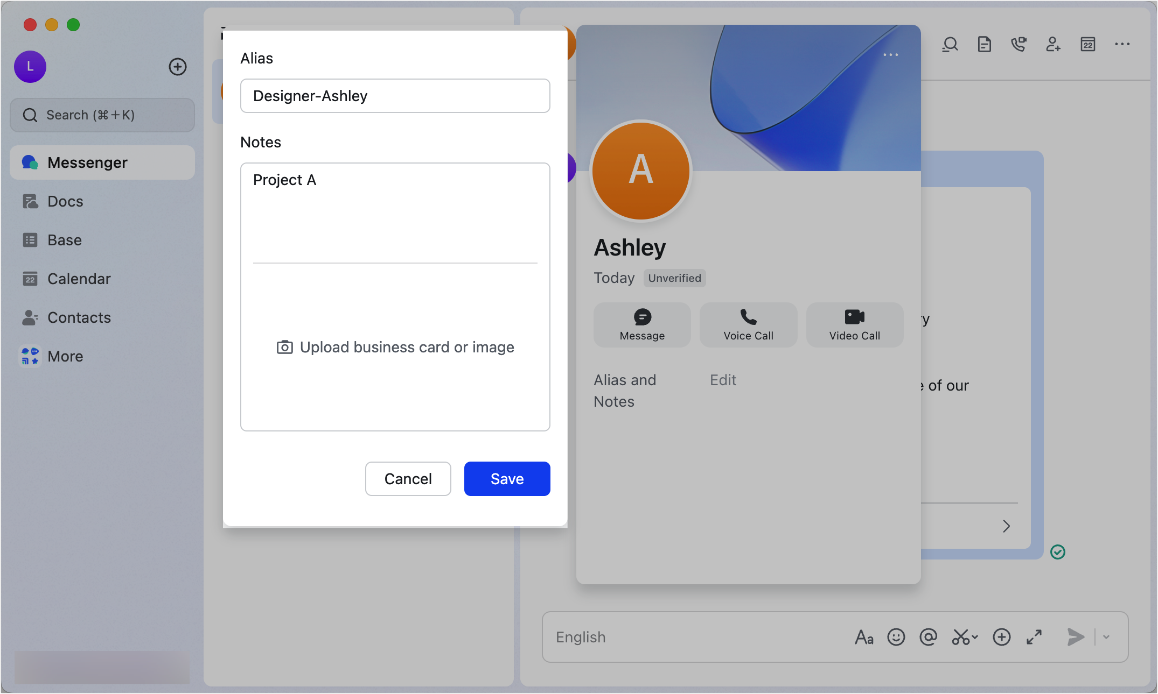Screen dimensions: 1158x694
Task: Open text formatting options in message bar
Action: (x=864, y=637)
